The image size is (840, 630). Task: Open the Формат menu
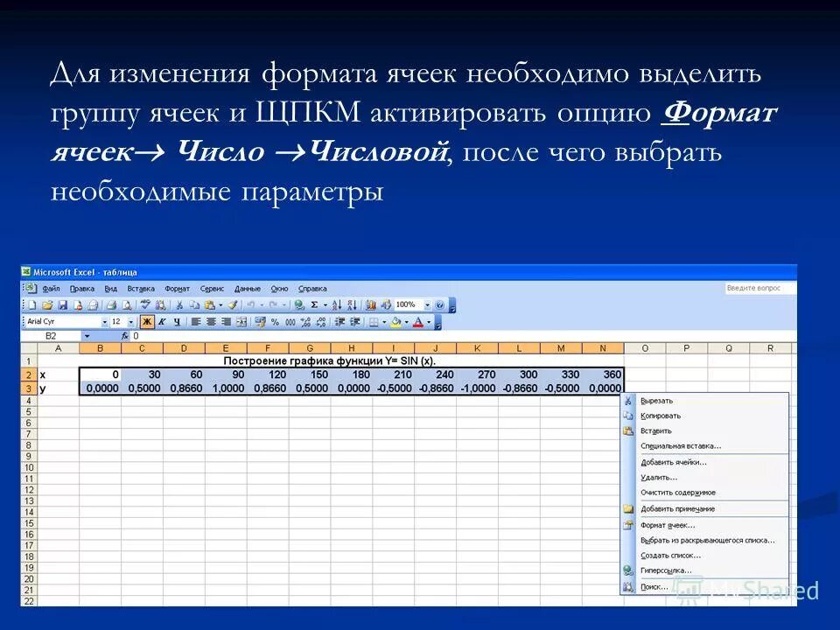click(x=178, y=288)
